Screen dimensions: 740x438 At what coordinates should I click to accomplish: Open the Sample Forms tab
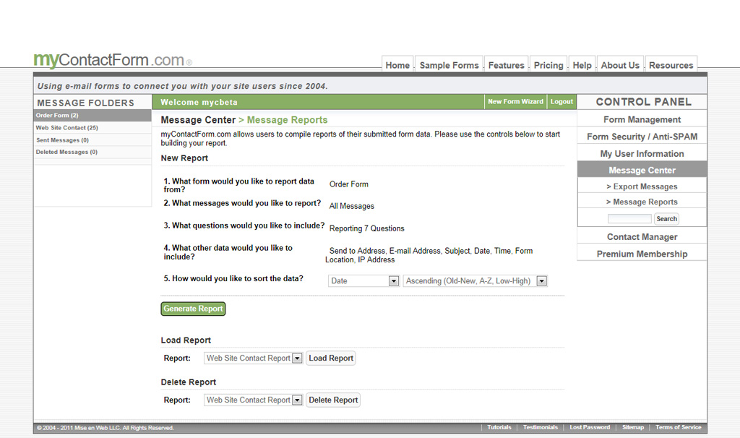point(449,65)
